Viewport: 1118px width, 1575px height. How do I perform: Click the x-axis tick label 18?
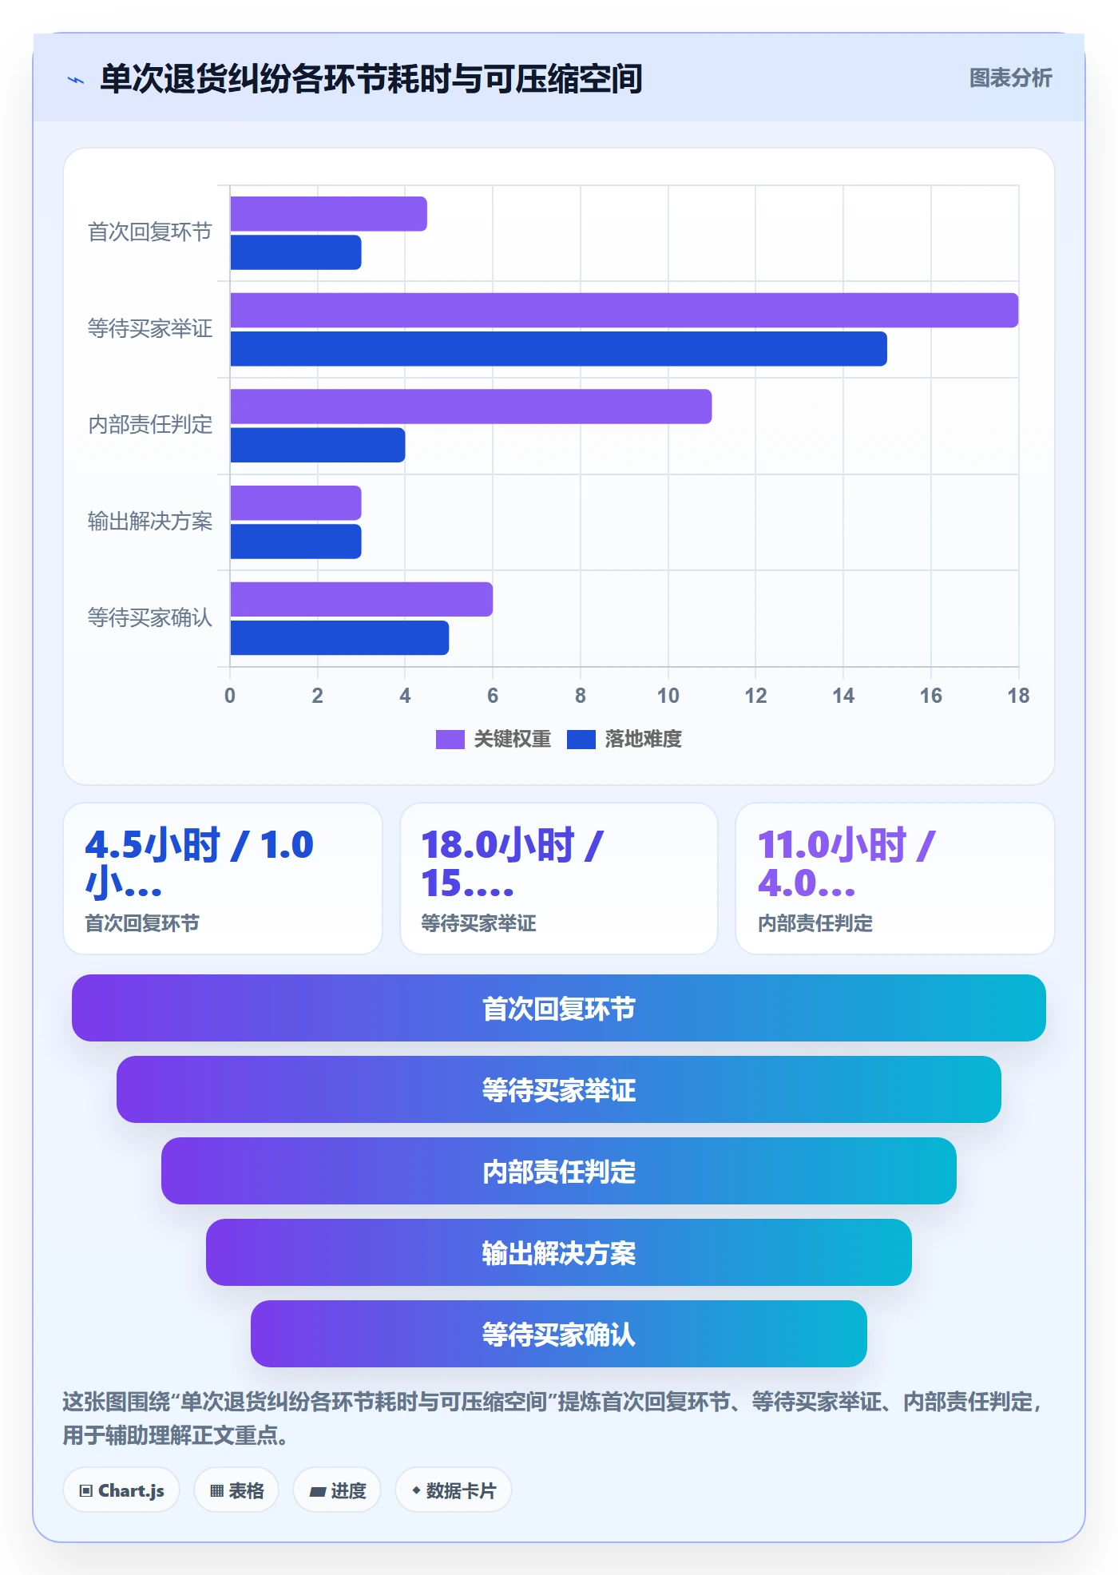1018,696
